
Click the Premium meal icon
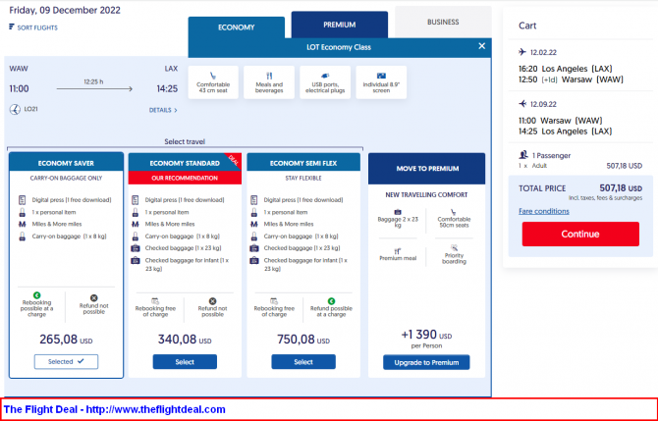(398, 251)
